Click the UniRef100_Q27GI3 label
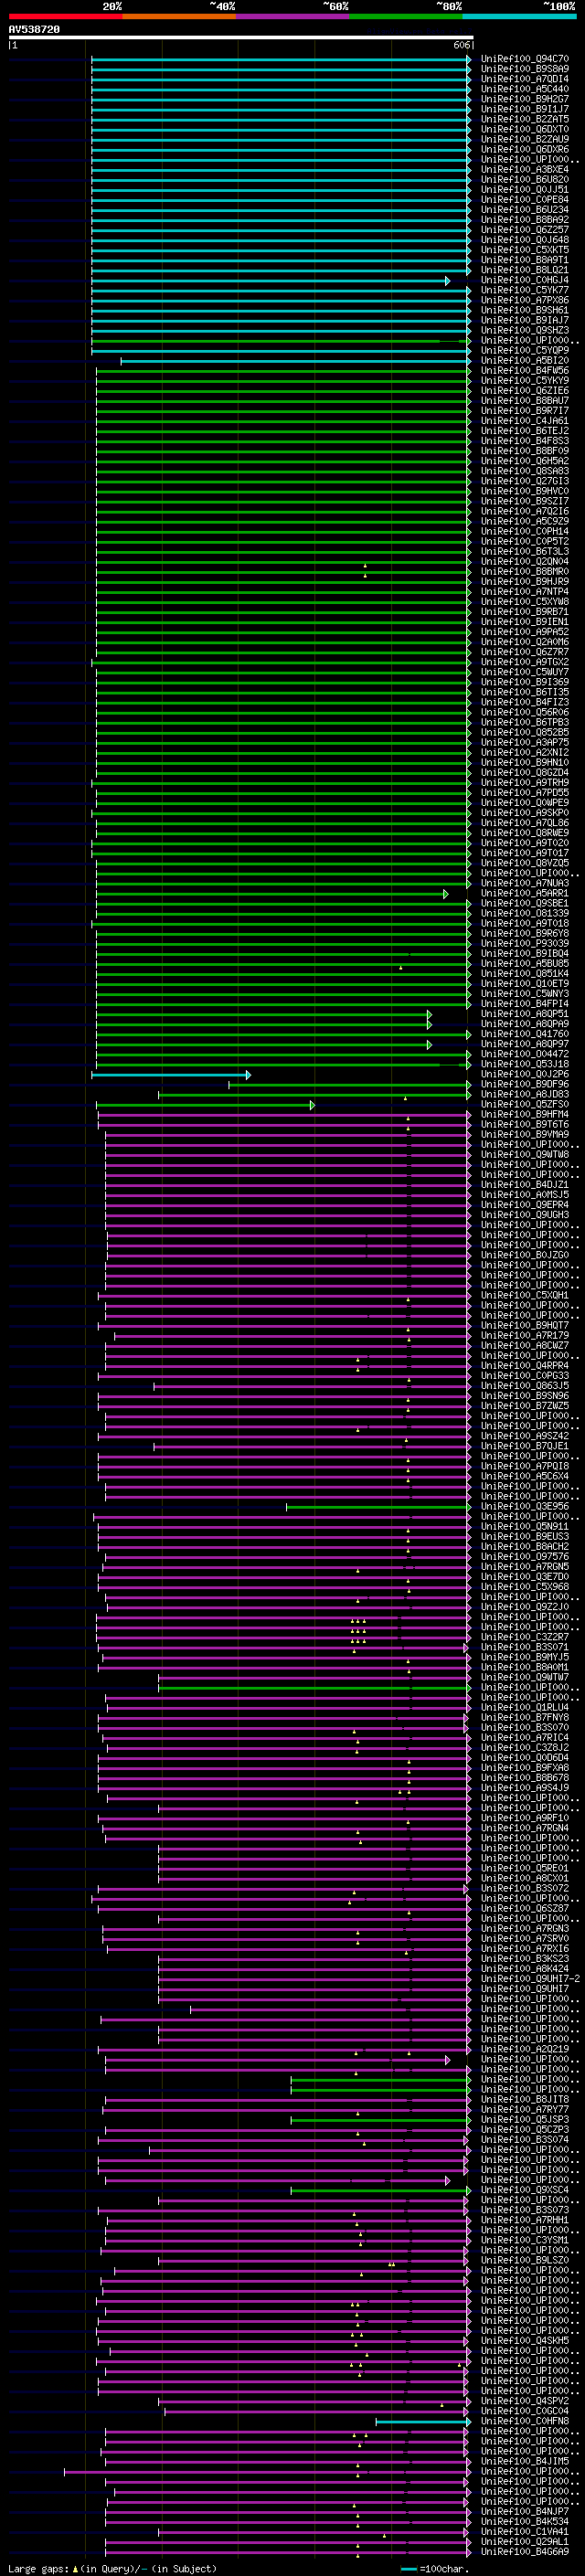 coord(525,481)
